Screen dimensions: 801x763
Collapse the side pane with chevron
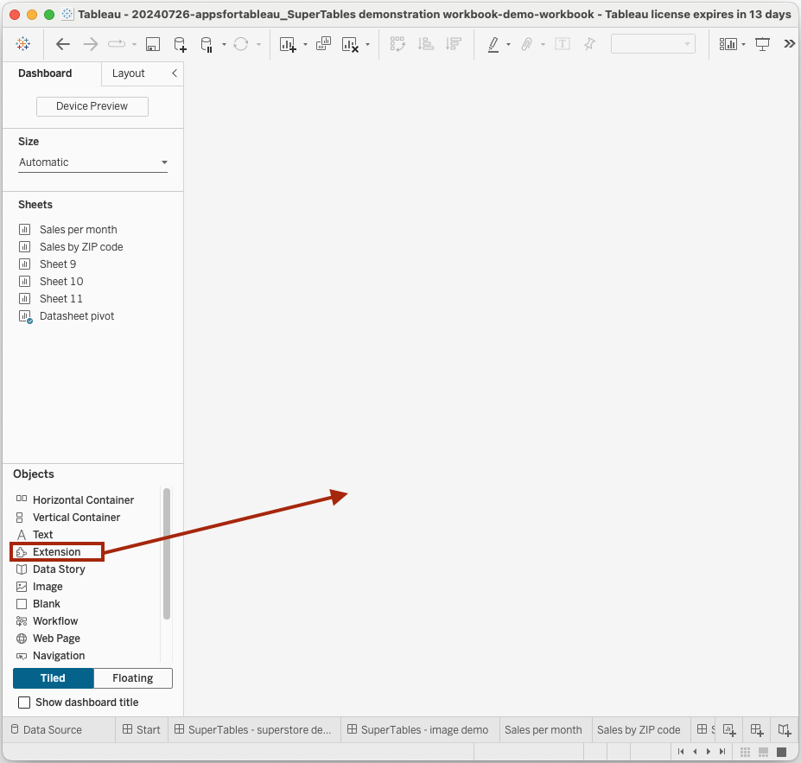175,73
